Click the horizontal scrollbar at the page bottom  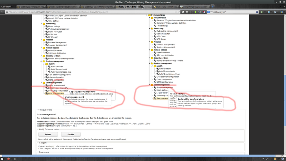click(x=139, y=156)
